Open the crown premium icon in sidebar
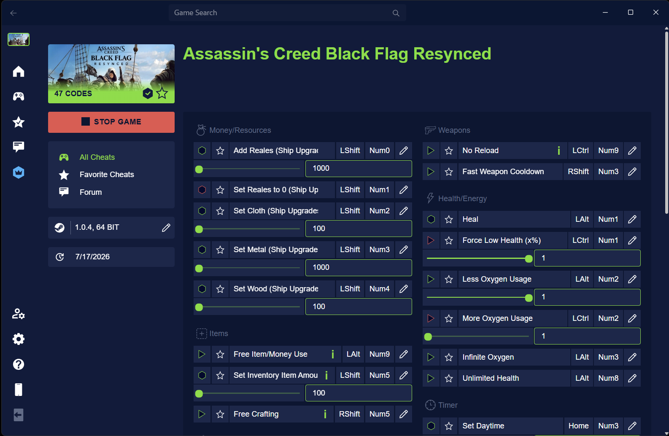The width and height of the screenshot is (669, 436). point(19,172)
